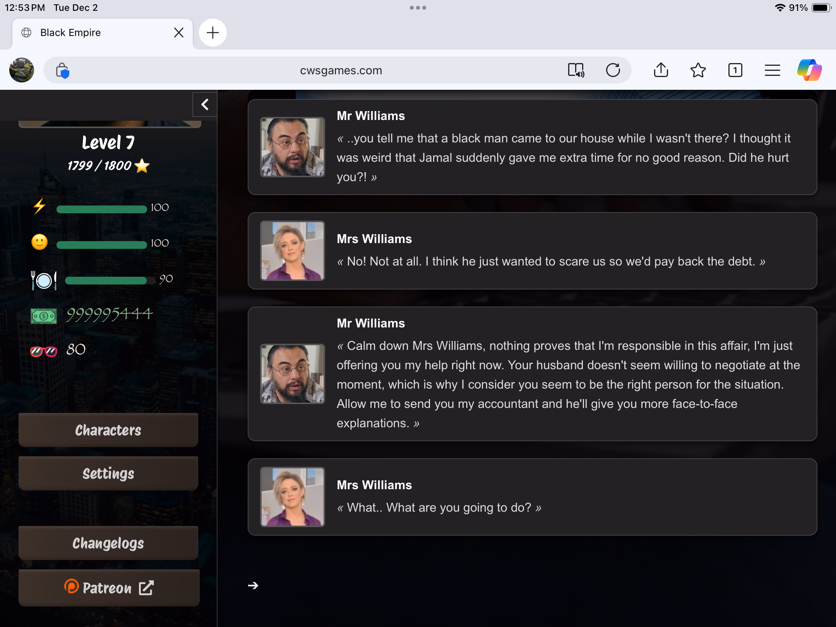
Task: Open the browser hamburger menu
Action: (x=772, y=70)
